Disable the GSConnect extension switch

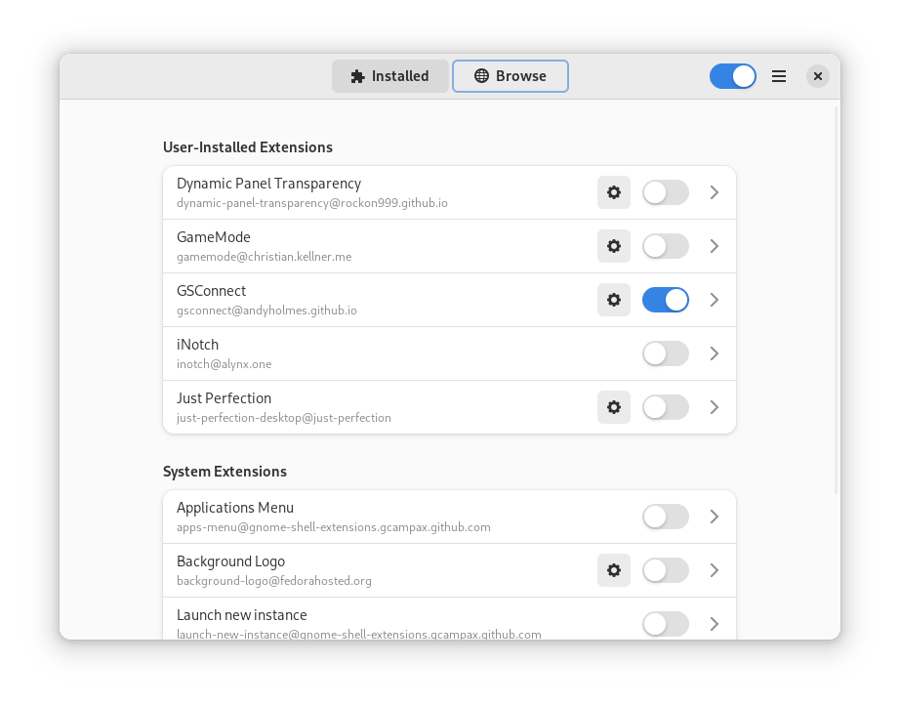(666, 300)
